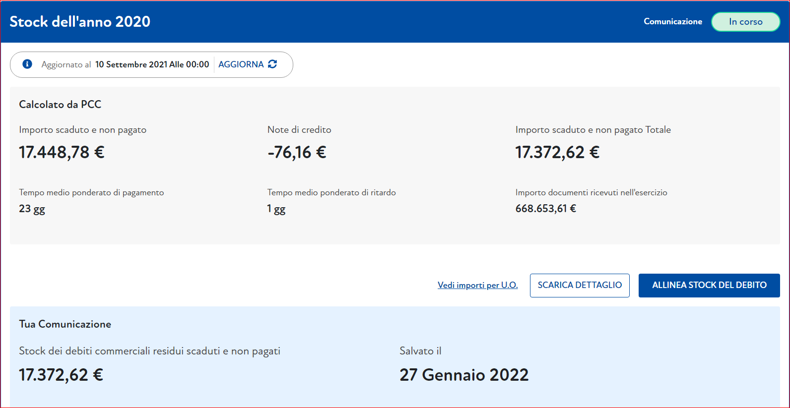Click the 668.653,61 € documents received amount
The width and height of the screenshot is (790, 408).
(x=545, y=209)
